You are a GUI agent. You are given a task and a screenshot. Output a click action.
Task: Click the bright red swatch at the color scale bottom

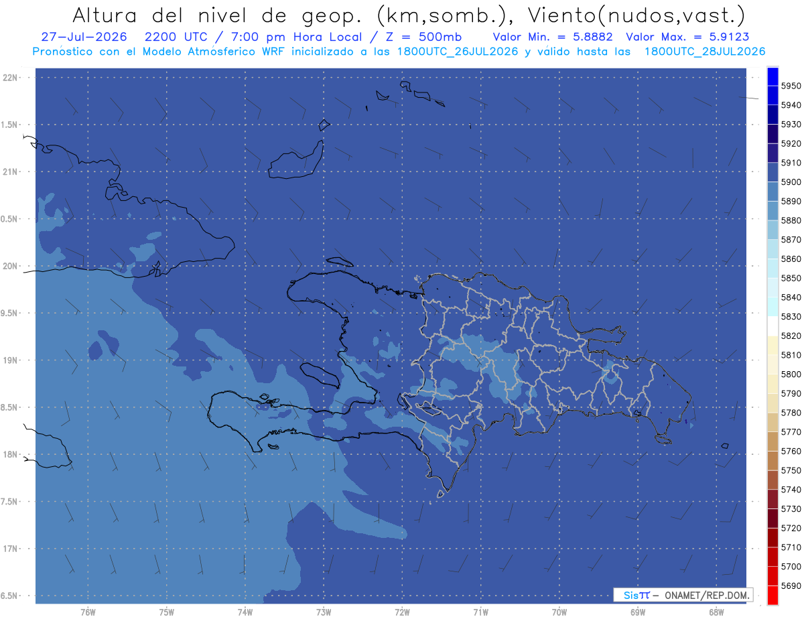pos(773,595)
